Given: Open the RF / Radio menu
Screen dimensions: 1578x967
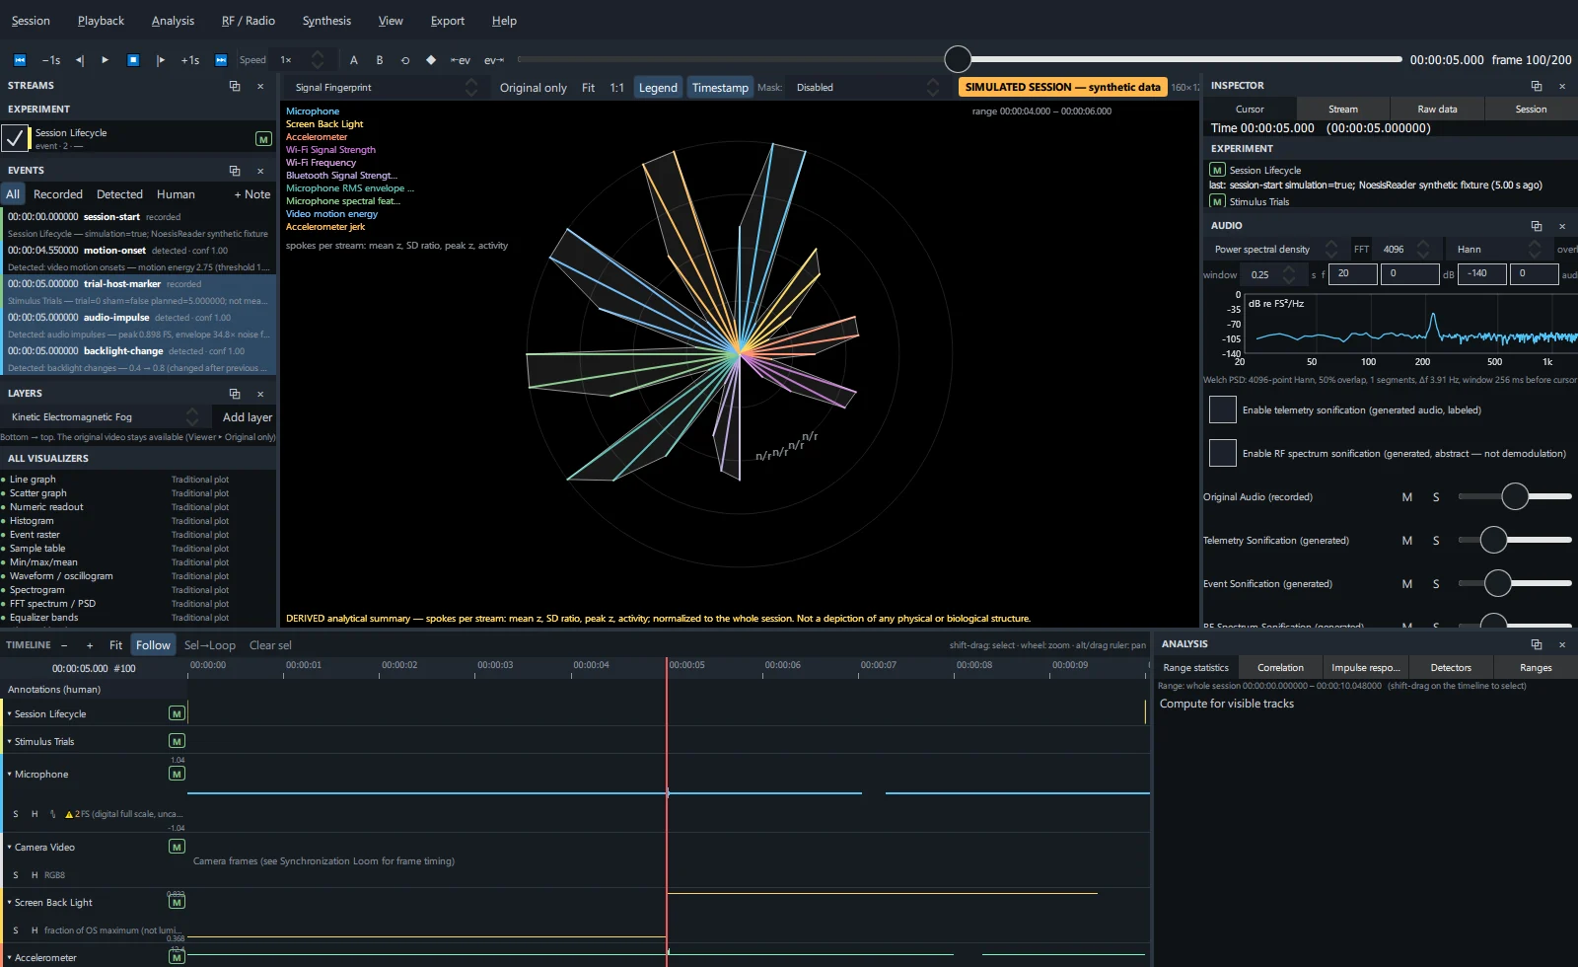Looking at the screenshot, I should tap(249, 21).
